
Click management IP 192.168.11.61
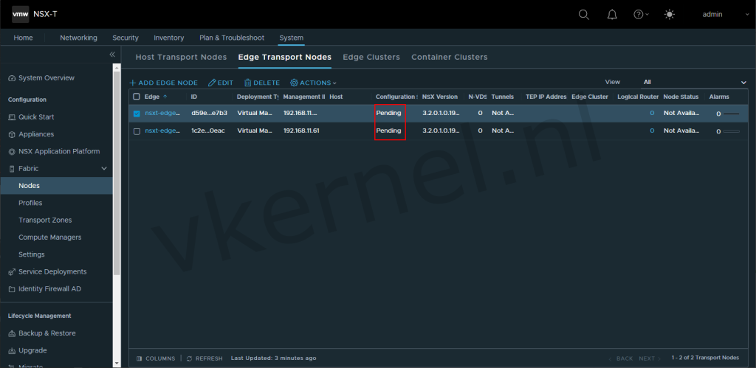pyautogui.click(x=301, y=131)
